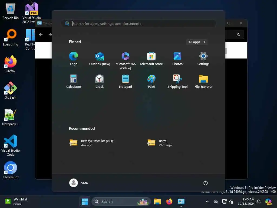This screenshot has height=208, width=277.
Task: Open the Watchlist Ideas widget
Action: point(16,201)
